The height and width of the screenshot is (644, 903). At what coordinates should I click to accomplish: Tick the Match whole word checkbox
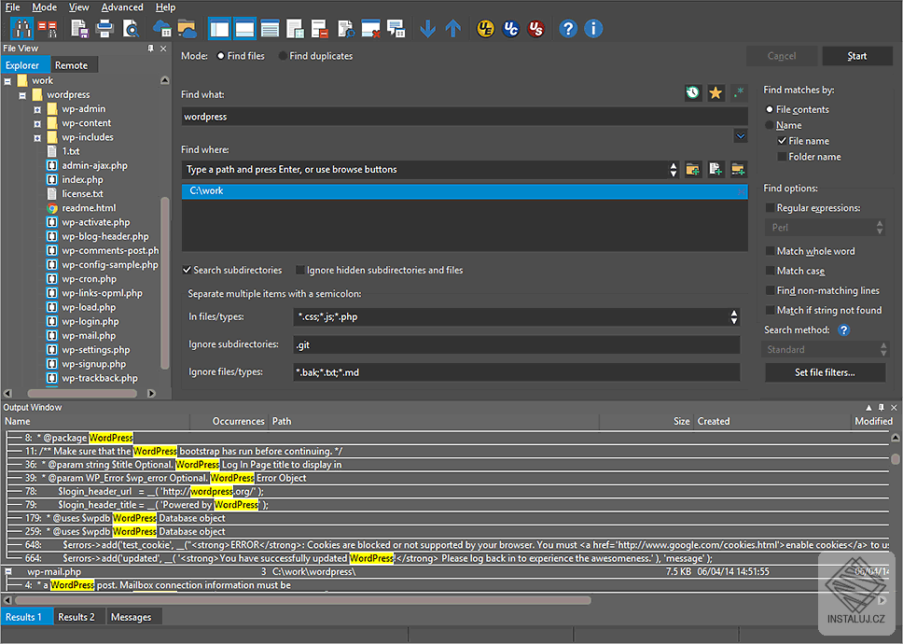click(x=771, y=251)
